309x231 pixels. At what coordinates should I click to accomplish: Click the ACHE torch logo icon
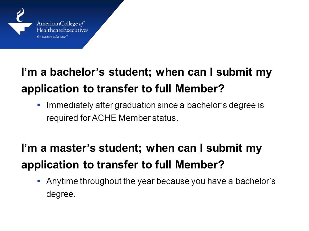[x=20, y=21]
